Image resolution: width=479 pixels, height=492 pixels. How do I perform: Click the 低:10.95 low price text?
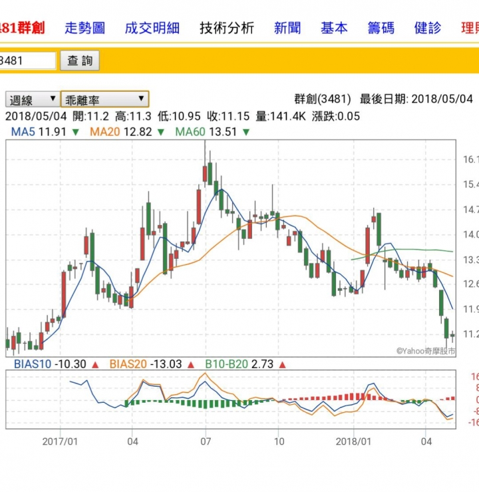pos(179,117)
